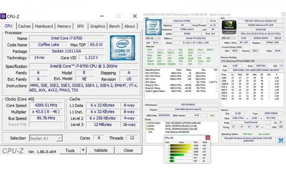Open the Bench tab
Viewport: 286px width, 187px height.
point(114,26)
